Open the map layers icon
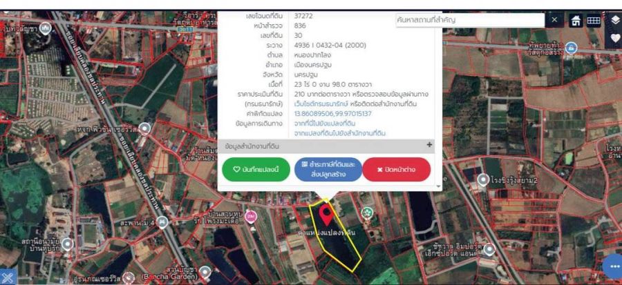Screen dimensions: 622x285 click(x=614, y=21)
